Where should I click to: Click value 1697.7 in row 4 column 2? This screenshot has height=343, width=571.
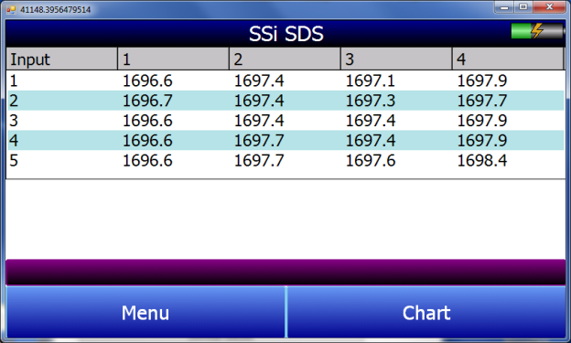point(259,141)
